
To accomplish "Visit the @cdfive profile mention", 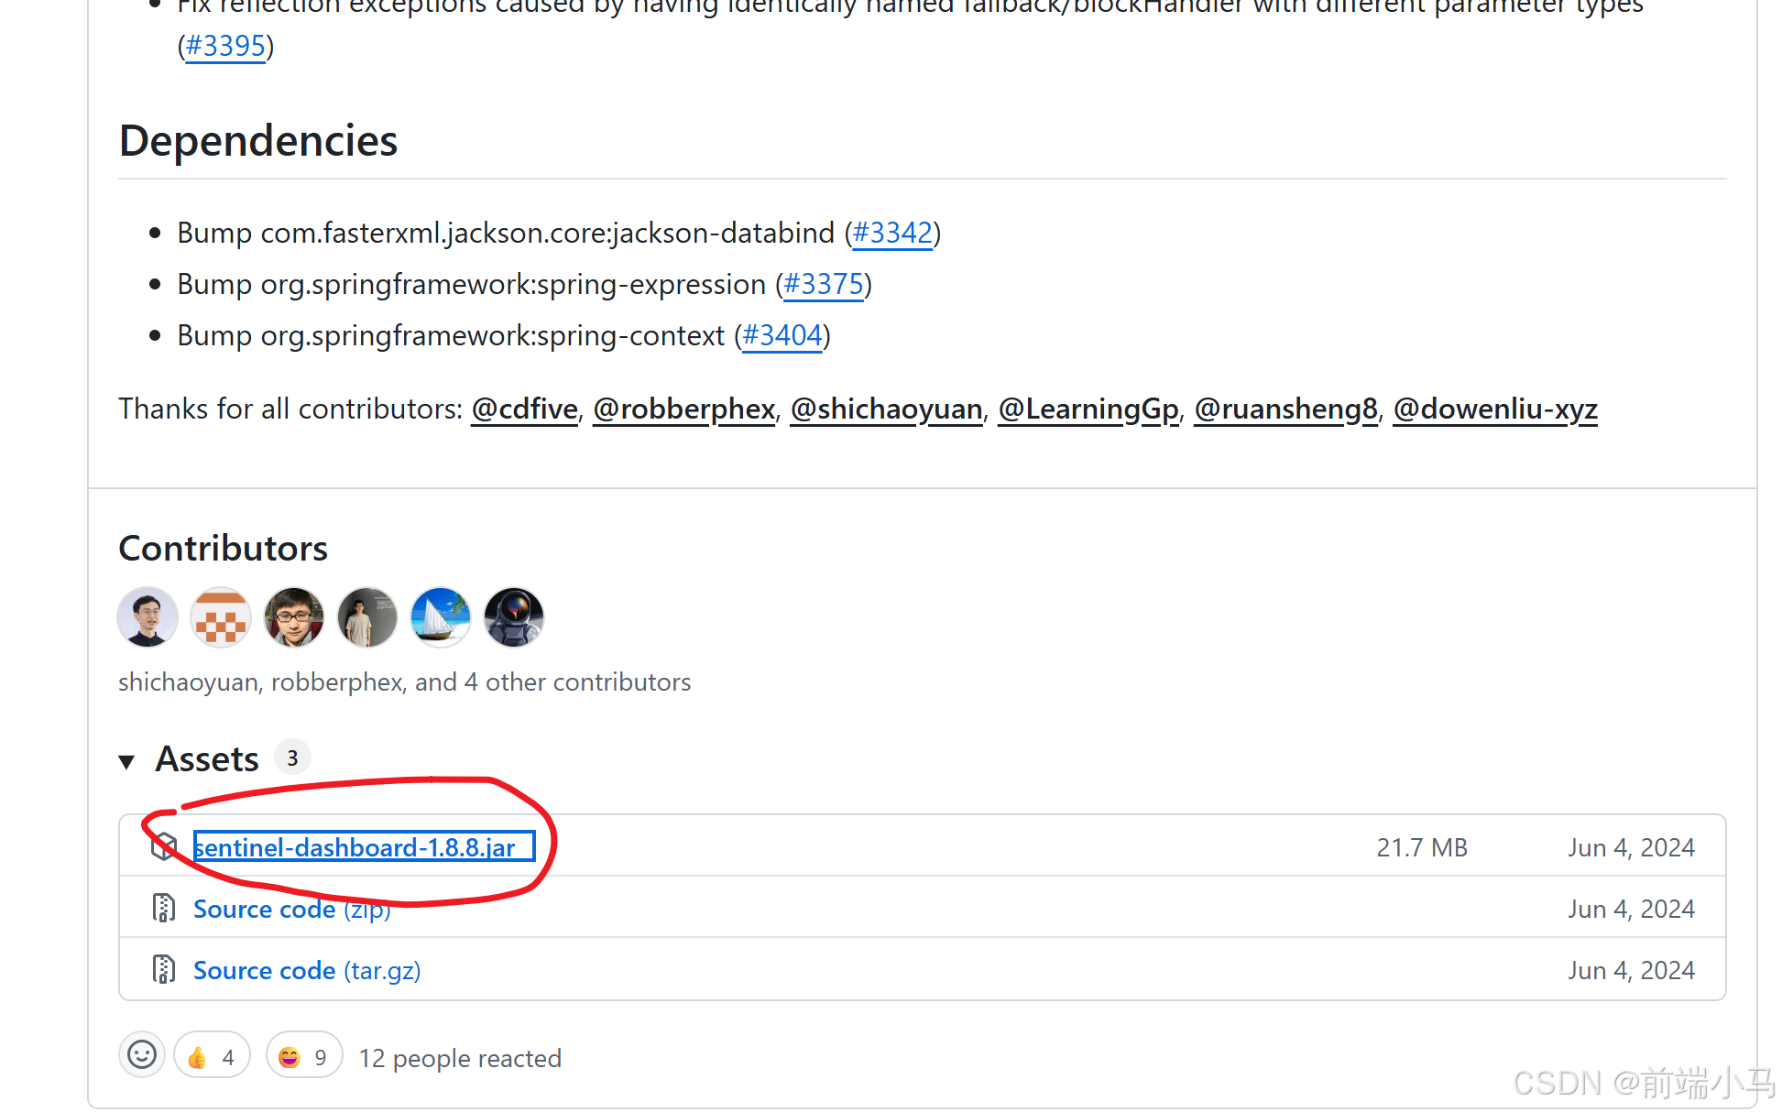I will point(525,409).
